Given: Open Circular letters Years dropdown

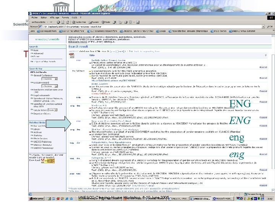Looking at the screenshot, I should (52, 110).
